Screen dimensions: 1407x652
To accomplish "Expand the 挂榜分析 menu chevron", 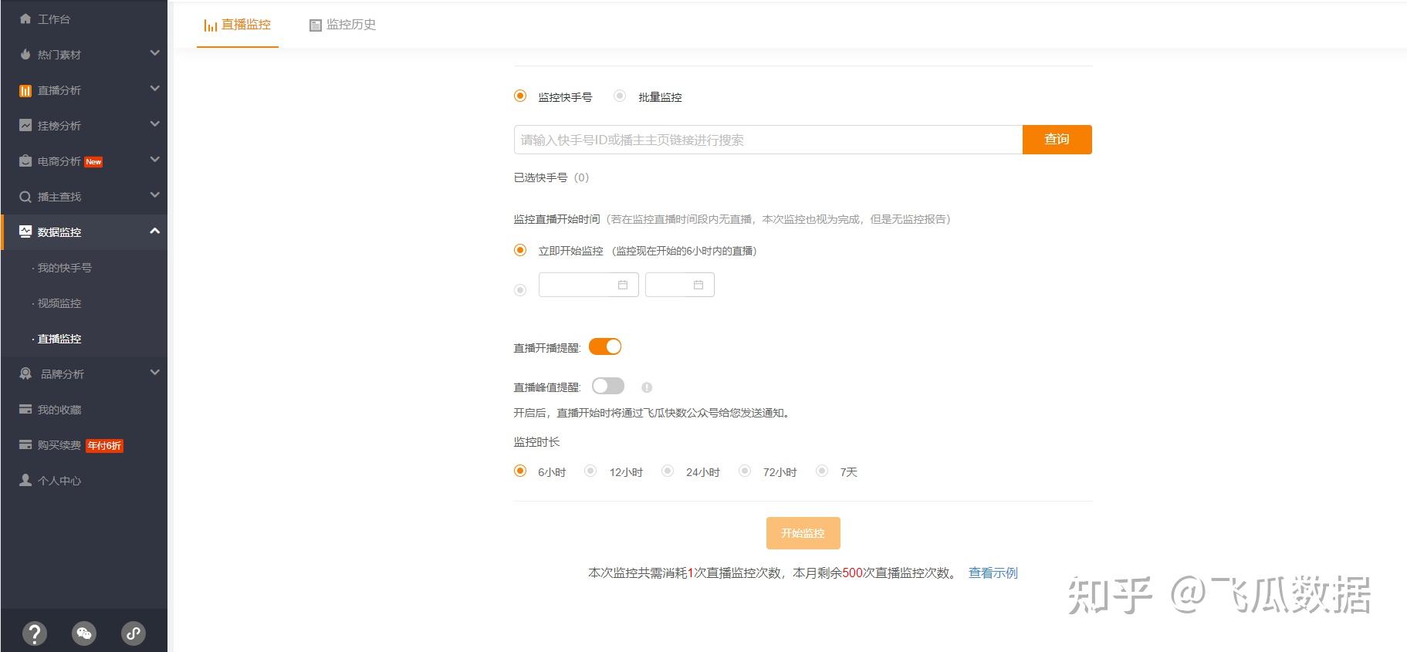I will 154,124.
